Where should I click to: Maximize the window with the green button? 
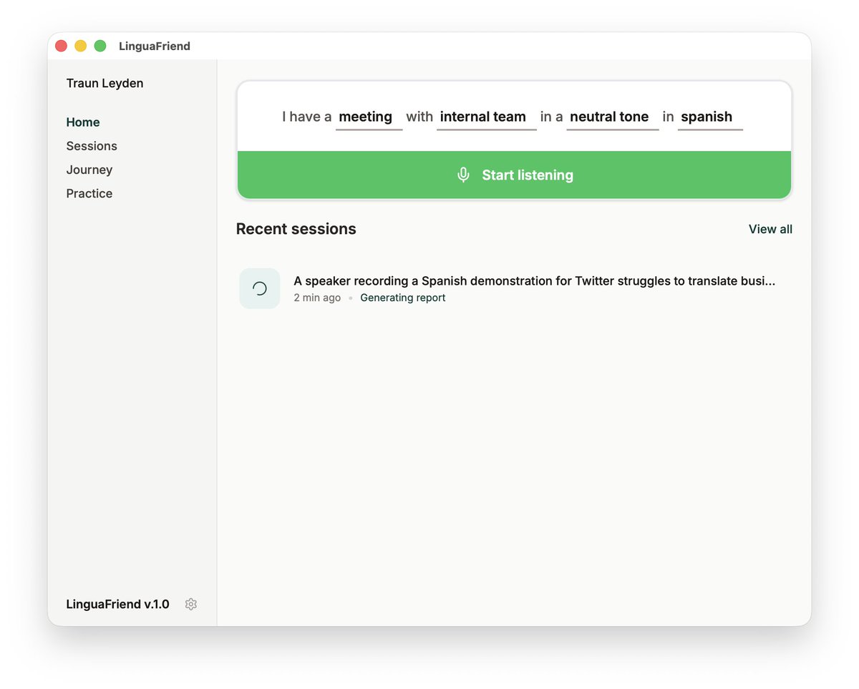click(100, 46)
